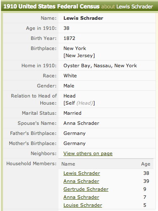The image size is (158, 211).
Task: Click the Age column header
Action: click(146, 164)
